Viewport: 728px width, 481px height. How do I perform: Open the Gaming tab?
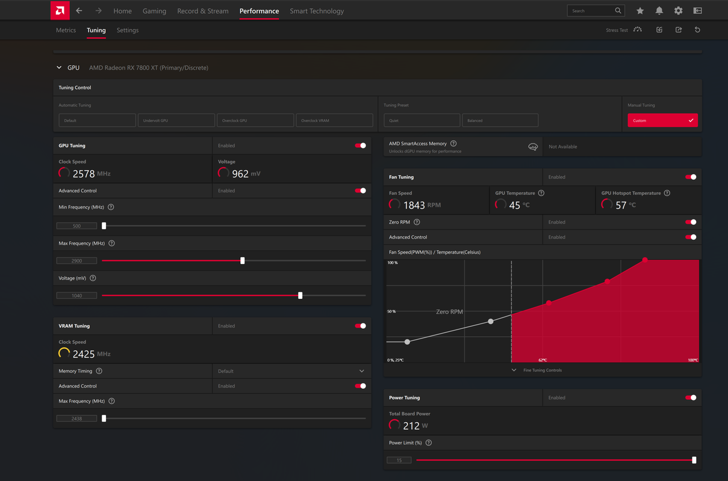pyautogui.click(x=154, y=11)
